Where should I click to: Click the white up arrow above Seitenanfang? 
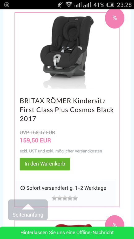(28, 207)
